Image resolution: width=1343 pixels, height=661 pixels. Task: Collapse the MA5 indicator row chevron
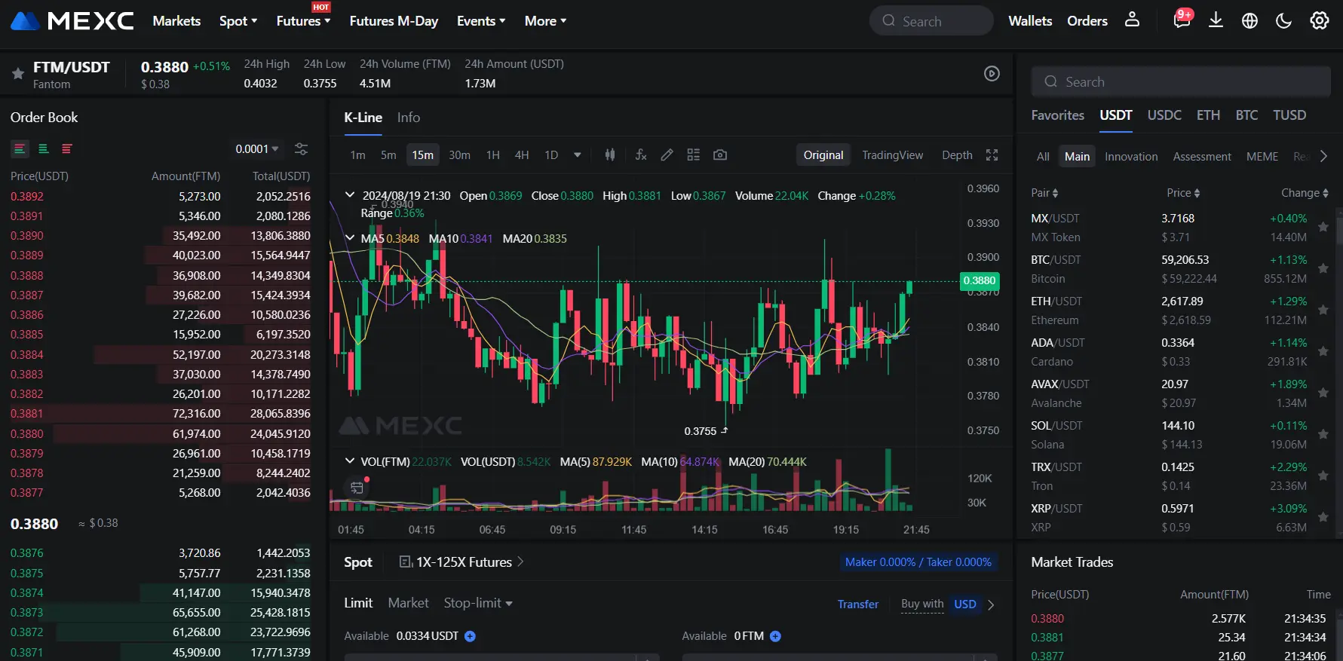349,238
